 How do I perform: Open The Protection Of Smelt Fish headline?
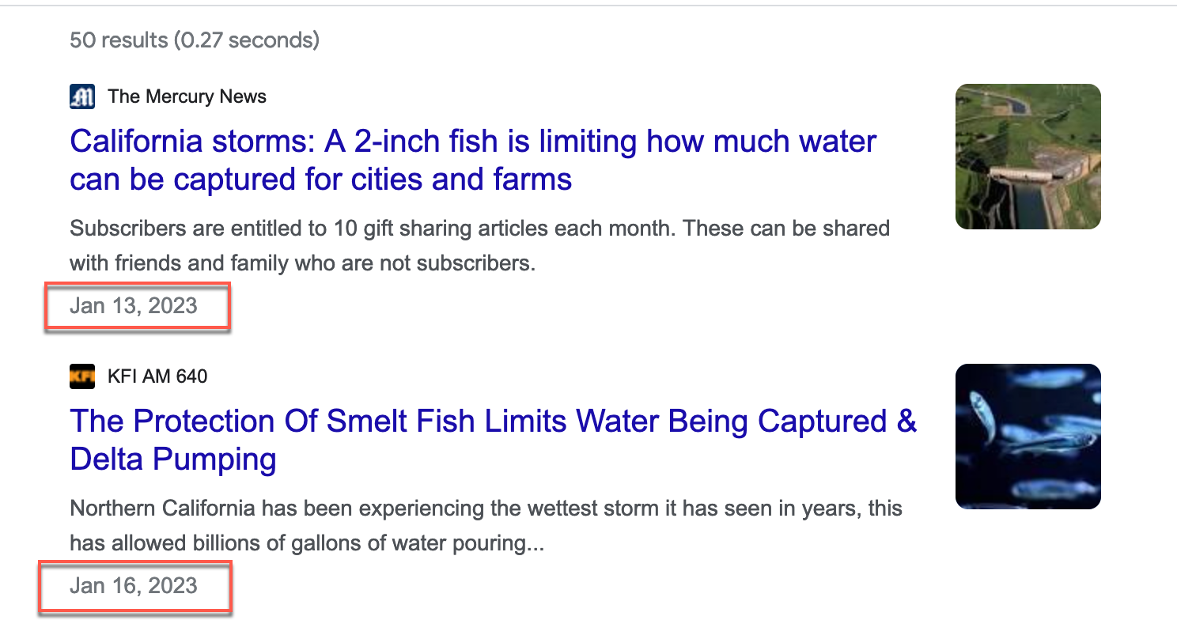(492, 422)
